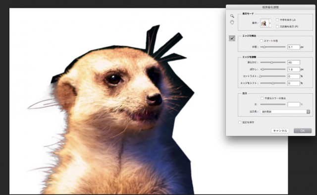Click the empty Amount percent field
The height and width of the screenshot is (195, 317).
(294, 105)
